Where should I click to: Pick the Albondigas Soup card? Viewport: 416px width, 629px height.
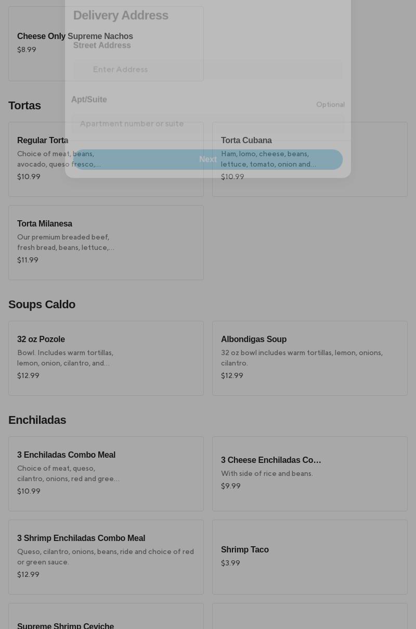click(x=309, y=358)
